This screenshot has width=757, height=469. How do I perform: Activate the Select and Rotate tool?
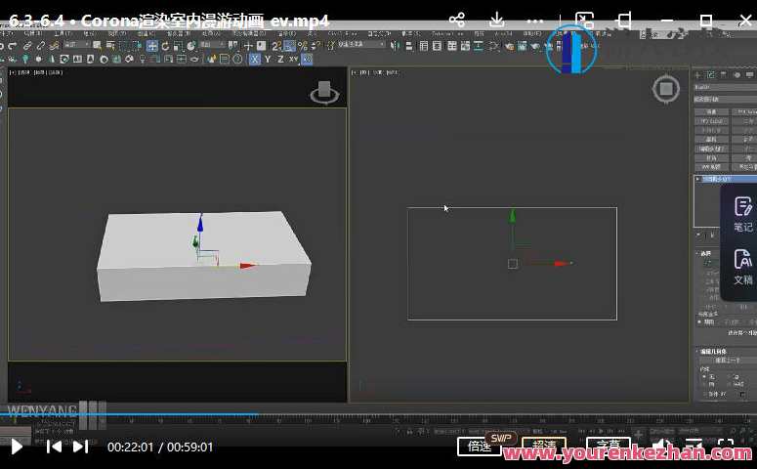[x=165, y=46]
